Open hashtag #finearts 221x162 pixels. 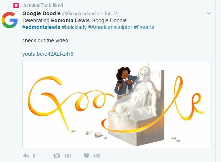[x=144, y=27]
